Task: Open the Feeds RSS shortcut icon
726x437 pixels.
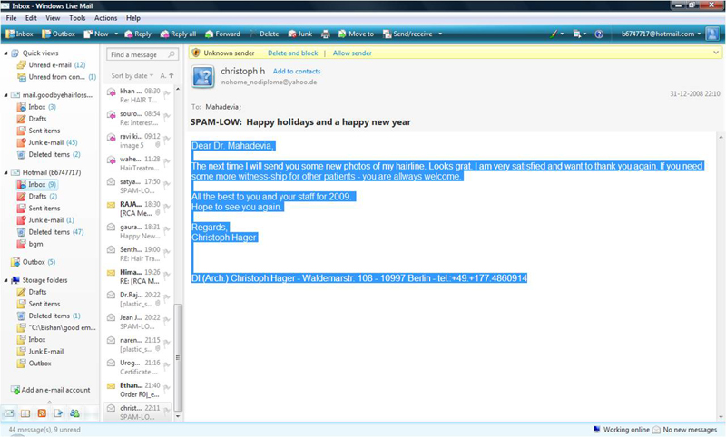Action: (x=42, y=413)
